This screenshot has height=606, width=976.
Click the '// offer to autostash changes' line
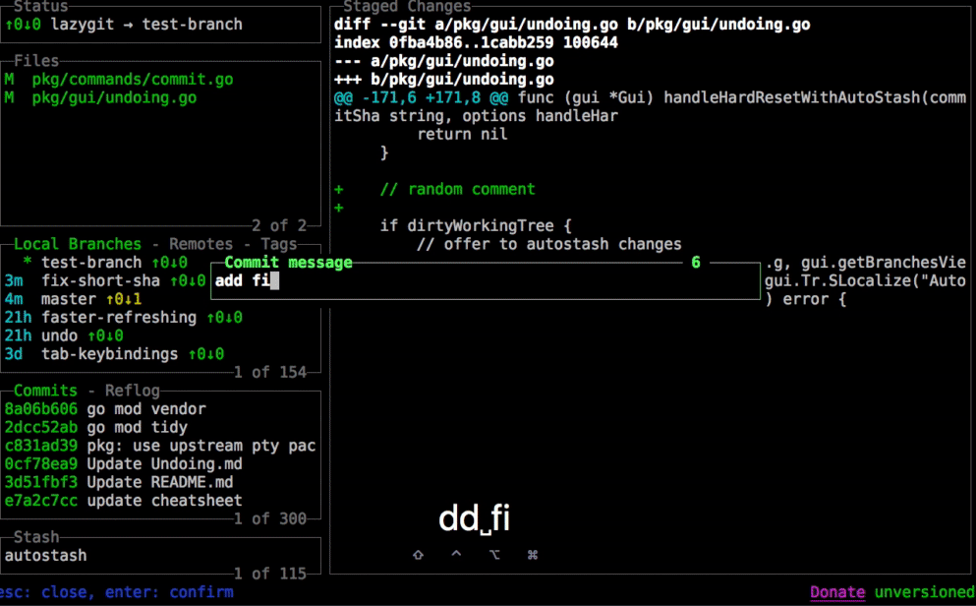point(549,244)
